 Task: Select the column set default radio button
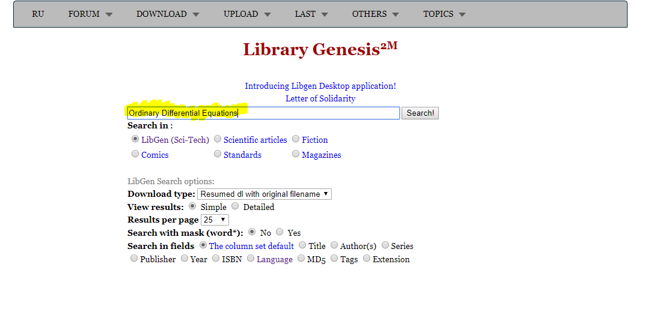[x=203, y=245]
